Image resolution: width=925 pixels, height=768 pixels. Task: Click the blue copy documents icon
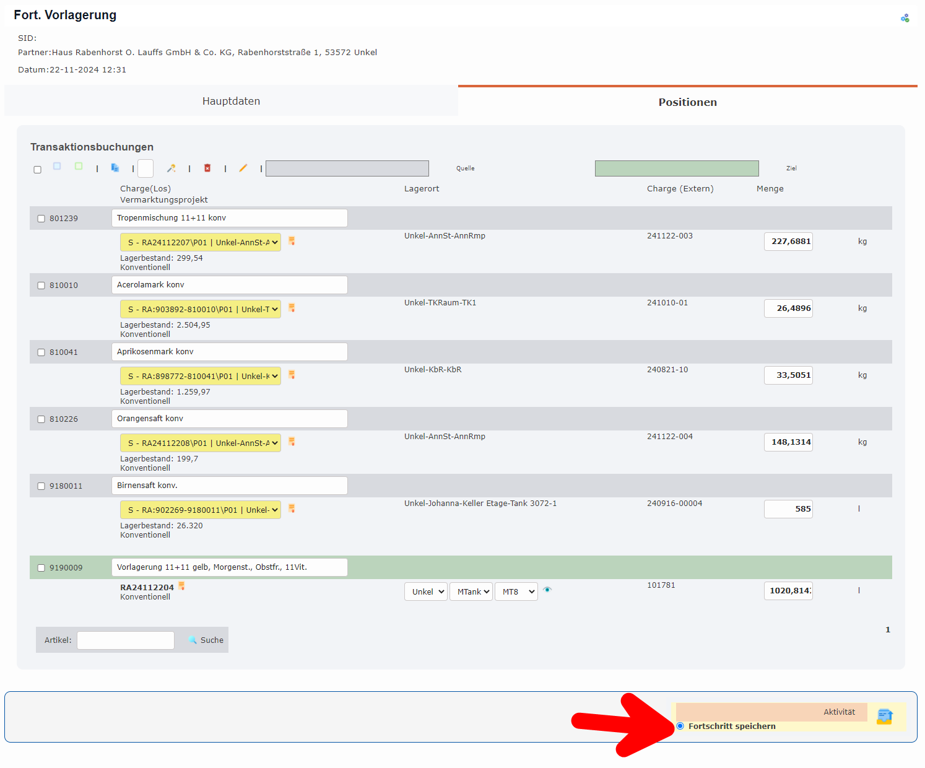pyautogui.click(x=115, y=167)
